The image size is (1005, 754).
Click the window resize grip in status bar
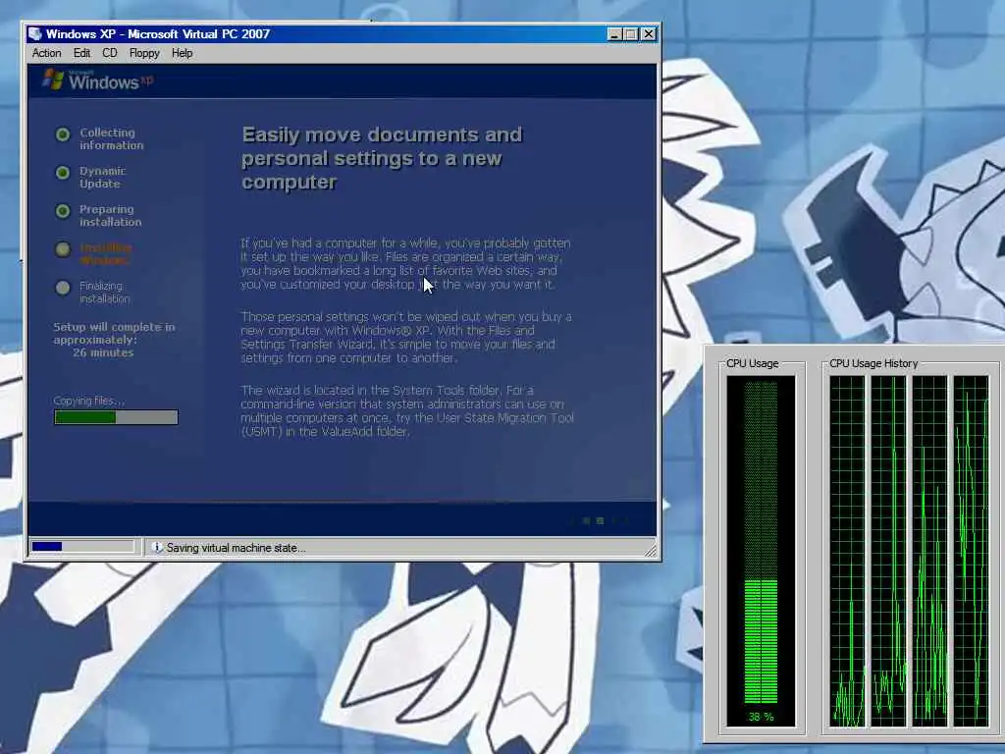point(651,550)
